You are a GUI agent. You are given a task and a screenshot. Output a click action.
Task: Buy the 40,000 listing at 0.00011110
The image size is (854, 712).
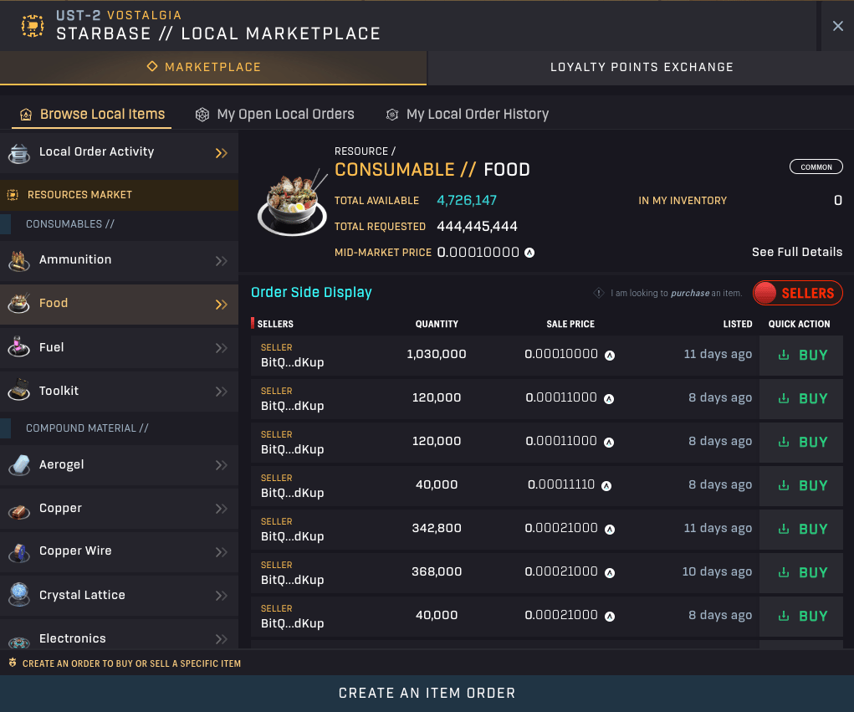point(801,486)
